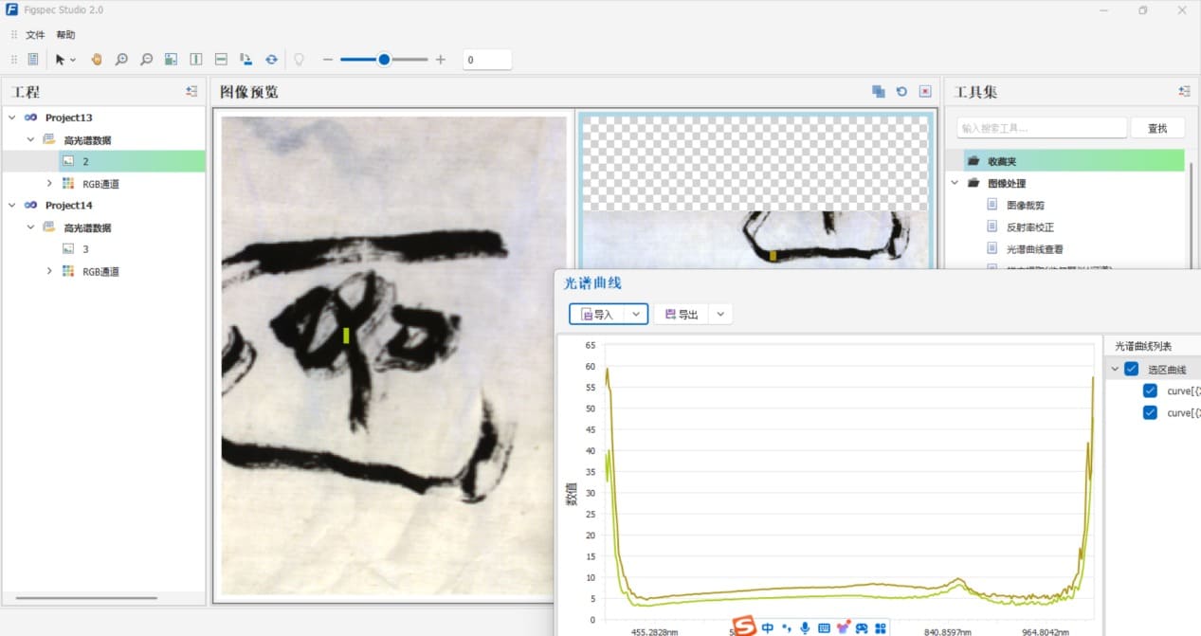Click the toolbar zoom slider handle
Image resolution: width=1201 pixels, height=636 pixels.
point(384,60)
